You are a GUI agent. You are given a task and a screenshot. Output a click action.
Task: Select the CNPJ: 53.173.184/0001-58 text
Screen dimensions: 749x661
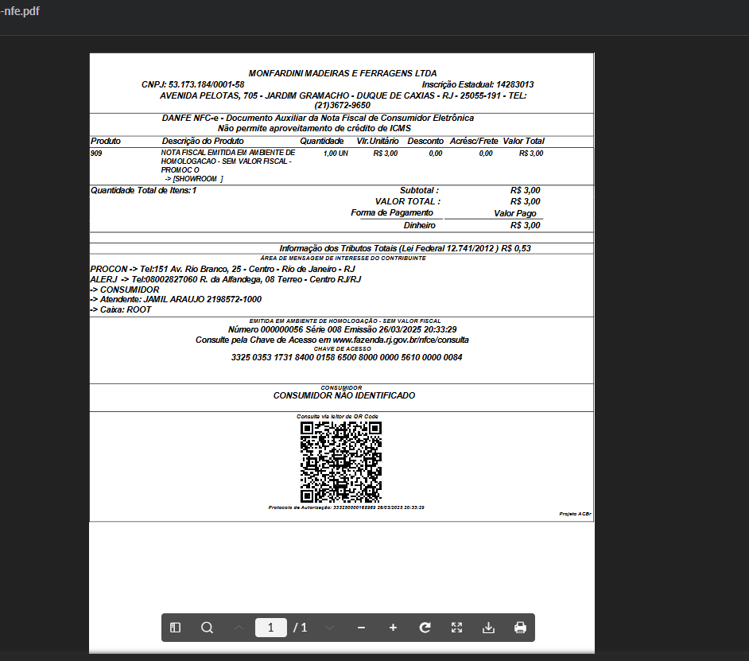coord(193,84)
